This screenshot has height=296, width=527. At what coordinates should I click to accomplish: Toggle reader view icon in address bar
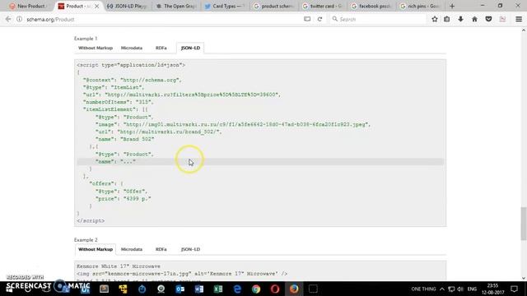(x=307, y=19)
